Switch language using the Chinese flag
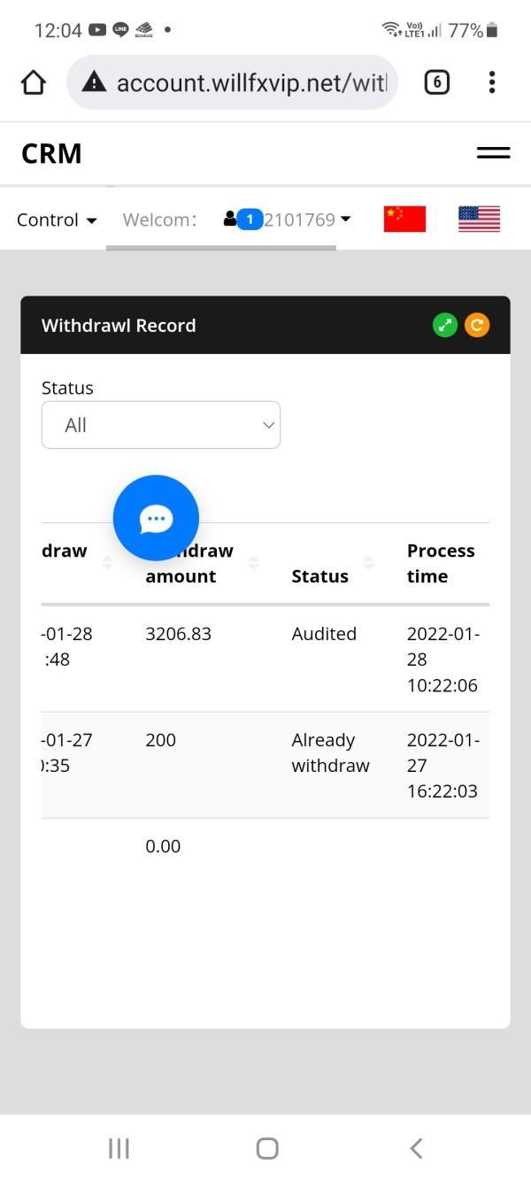 point(404,219)
